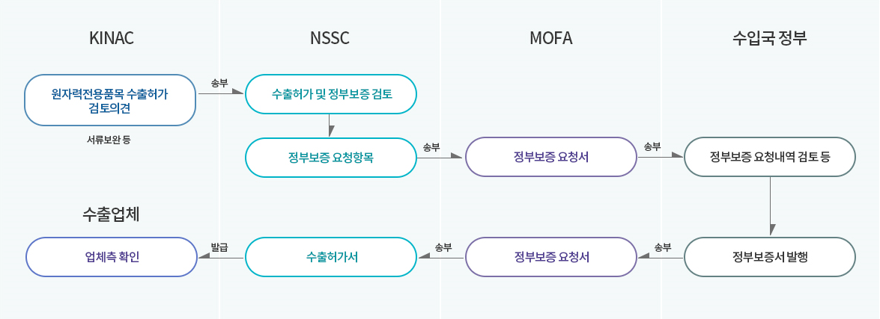
Task: Click the 정부보증 요청내역 검토 등 box
Action: 770,158
